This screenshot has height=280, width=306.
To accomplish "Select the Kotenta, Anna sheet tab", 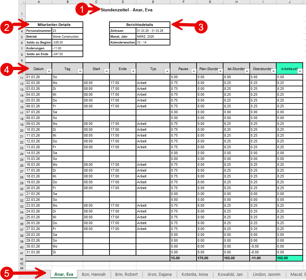I will pos(195,274).
